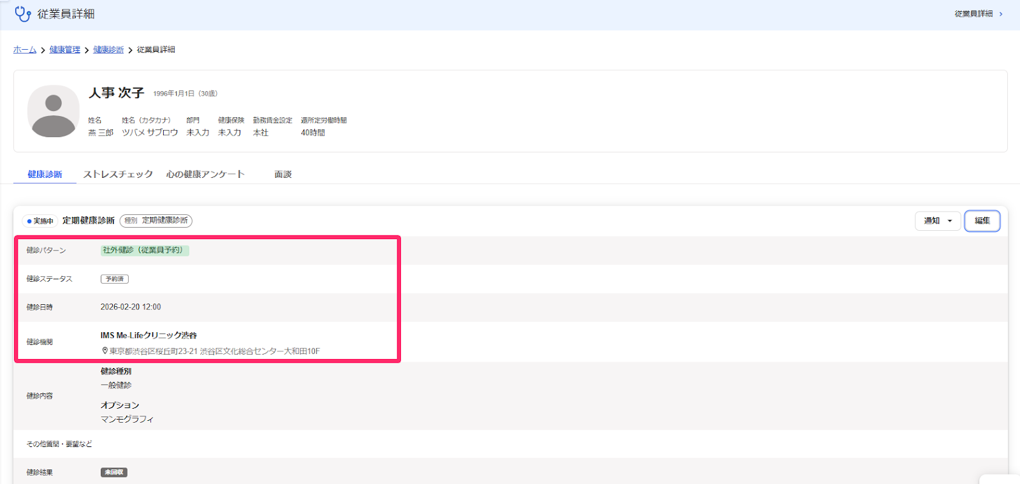
Task: Open the 健康管理 breadcrumb link
Action: coord(65,50)
